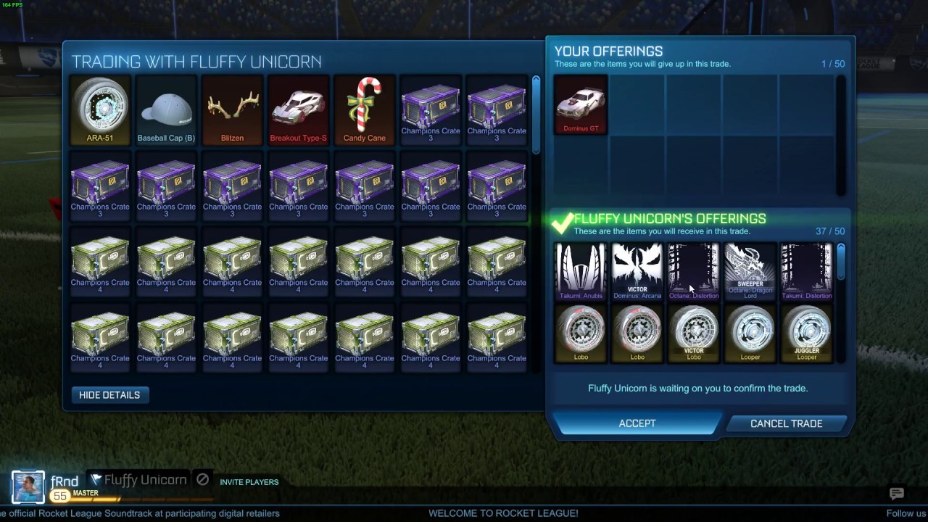Click the inventory list scrollbar
Viewport: 928px width, 522px height.
click(536, 115)
